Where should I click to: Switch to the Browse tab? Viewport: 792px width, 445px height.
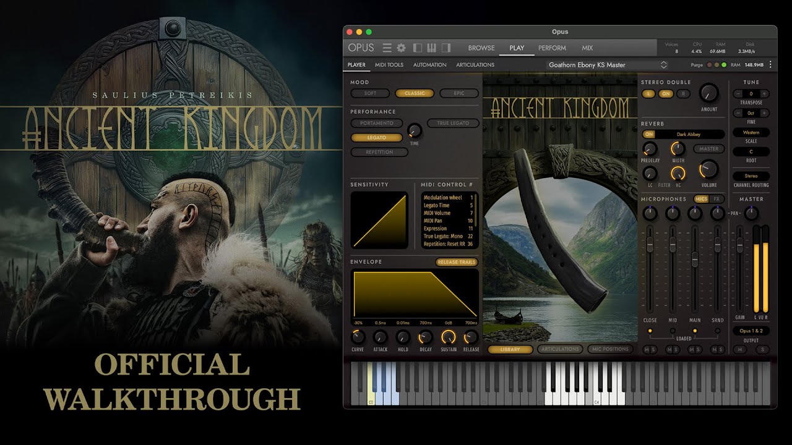click(481, 48)
